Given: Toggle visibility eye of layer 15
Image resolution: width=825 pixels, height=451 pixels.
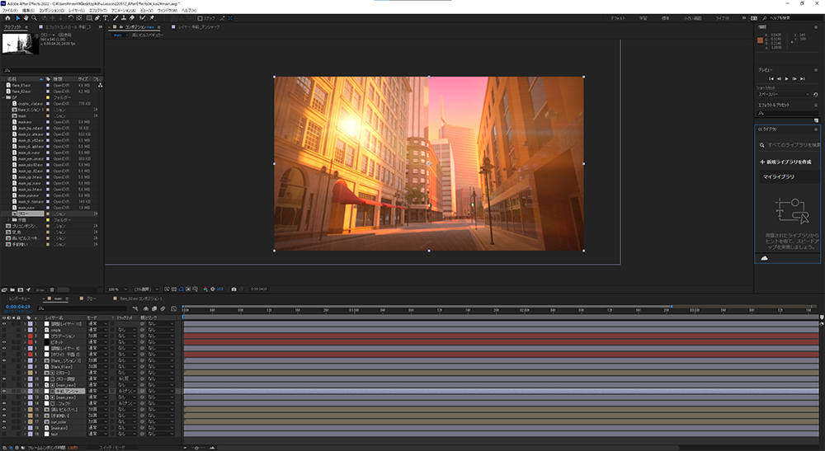Looking at the screenshot, I should 4,410.
